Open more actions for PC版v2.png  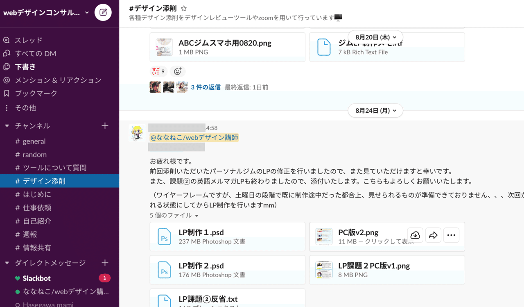(x=451, y=235)
